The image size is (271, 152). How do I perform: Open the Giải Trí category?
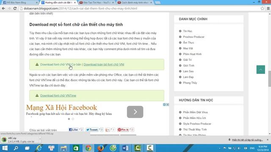click(x=187, y=60)
